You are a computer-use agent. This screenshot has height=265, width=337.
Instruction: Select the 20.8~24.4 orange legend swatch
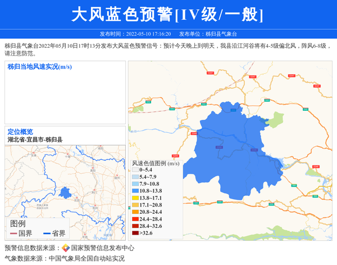pyautogui.click(x=135, y=212)
